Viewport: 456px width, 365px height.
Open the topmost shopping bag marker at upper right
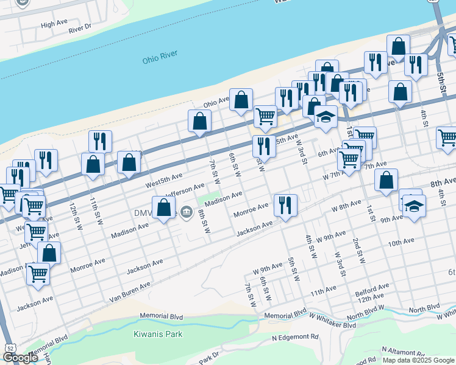click(398, 46)
